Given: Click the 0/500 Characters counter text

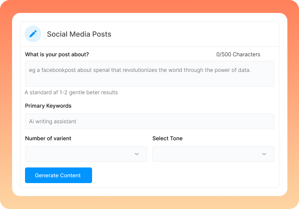Looking at the screenshot, I should (238, 54).
